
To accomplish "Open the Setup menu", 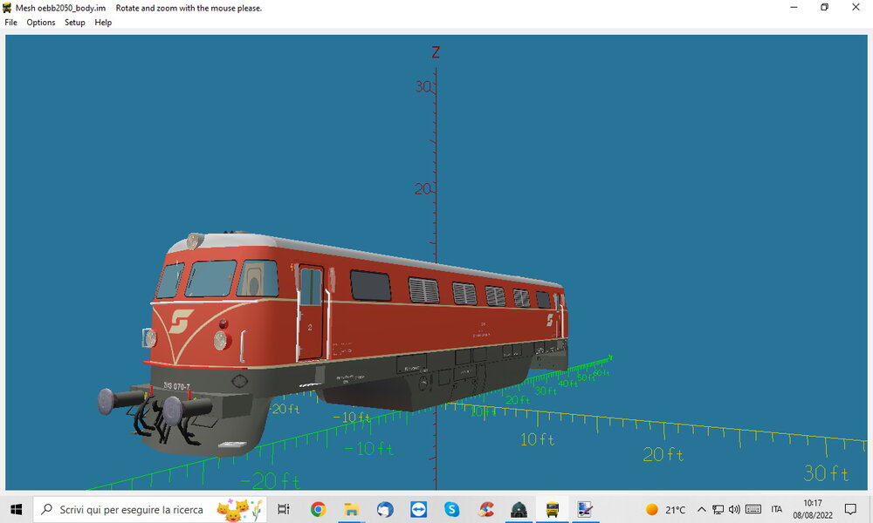I will (74, 23).
